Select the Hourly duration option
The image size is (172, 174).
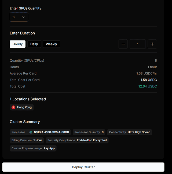coord(18,44)
